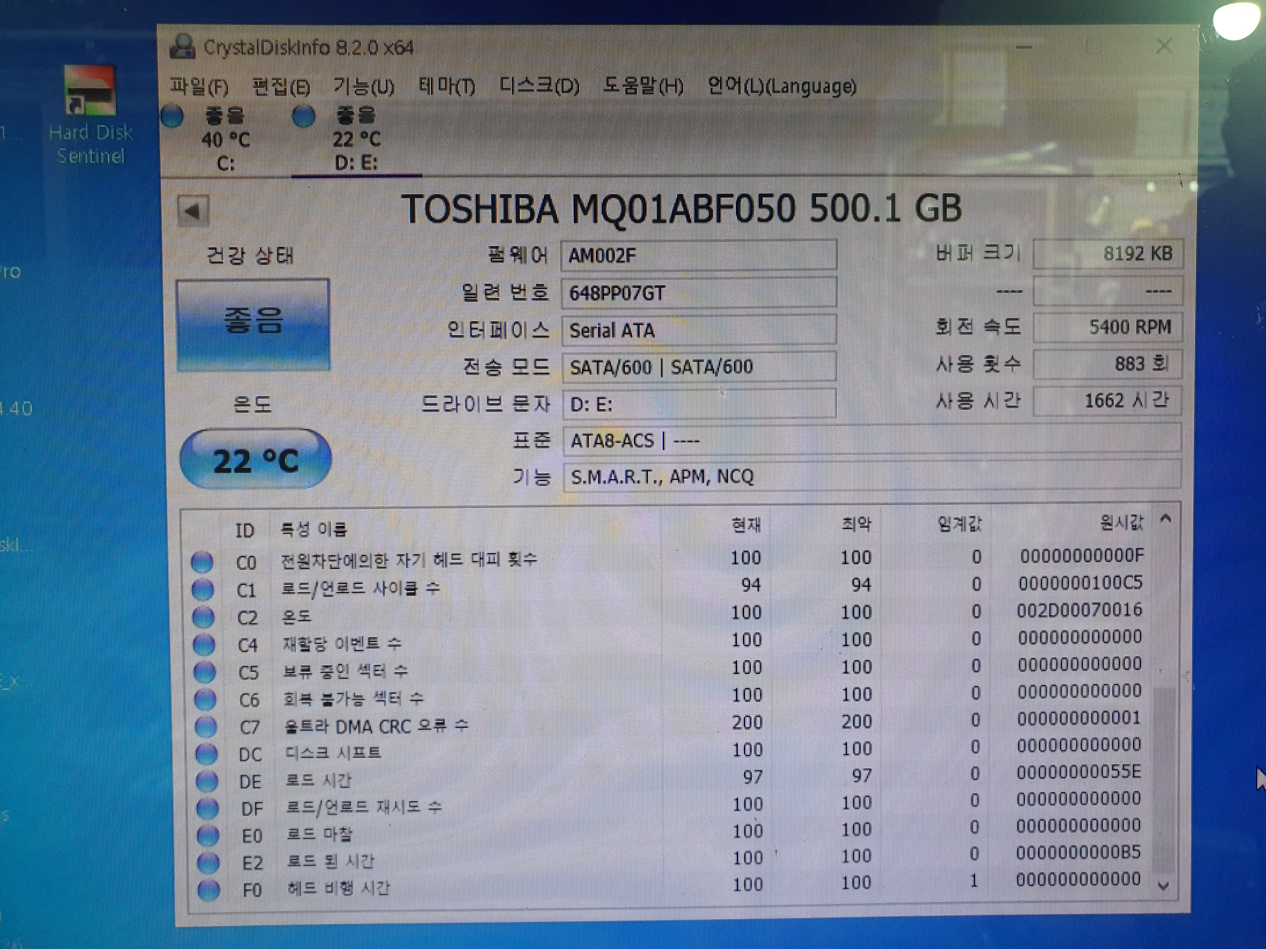Open the Hard Disk Sentinel desktop shortcut
Viewport: 1266px width, 949px height.
[x=90, y=115]
